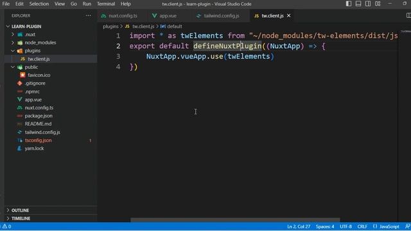411x231 pixels.
Task: Click EXPLORER panel title
Action: [21, 15]
